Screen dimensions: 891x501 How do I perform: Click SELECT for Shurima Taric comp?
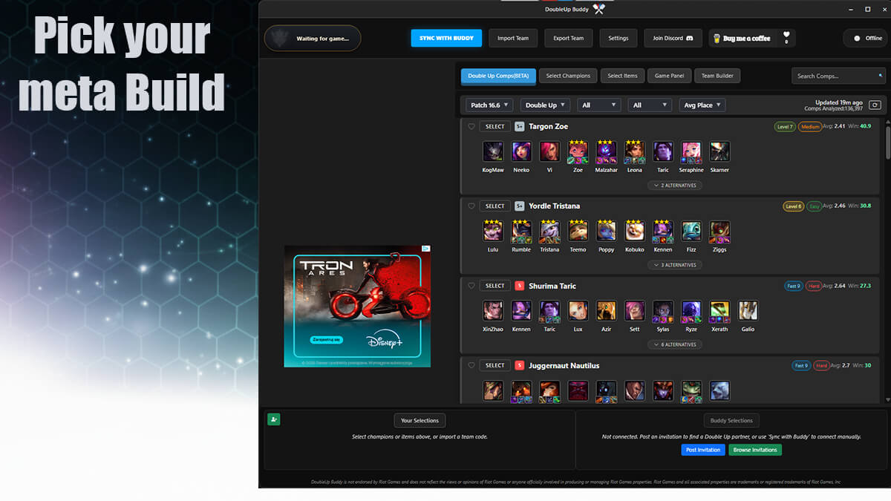coord(495,286)
